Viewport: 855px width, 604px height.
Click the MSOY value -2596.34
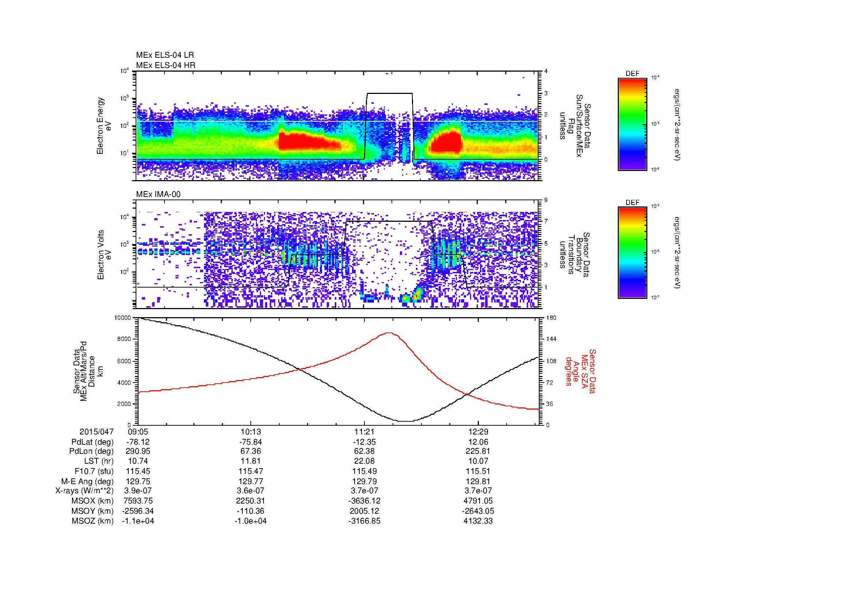[x=138, y=511]
